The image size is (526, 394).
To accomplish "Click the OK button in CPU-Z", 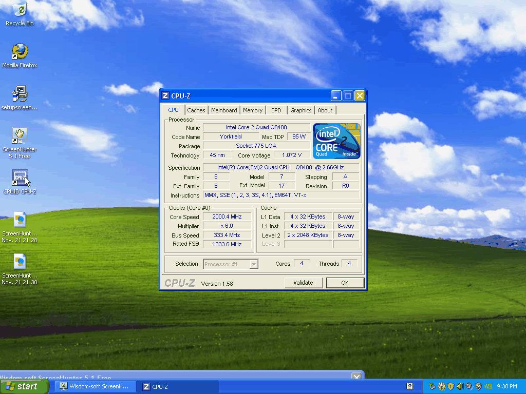I will [x=345, y=283].
